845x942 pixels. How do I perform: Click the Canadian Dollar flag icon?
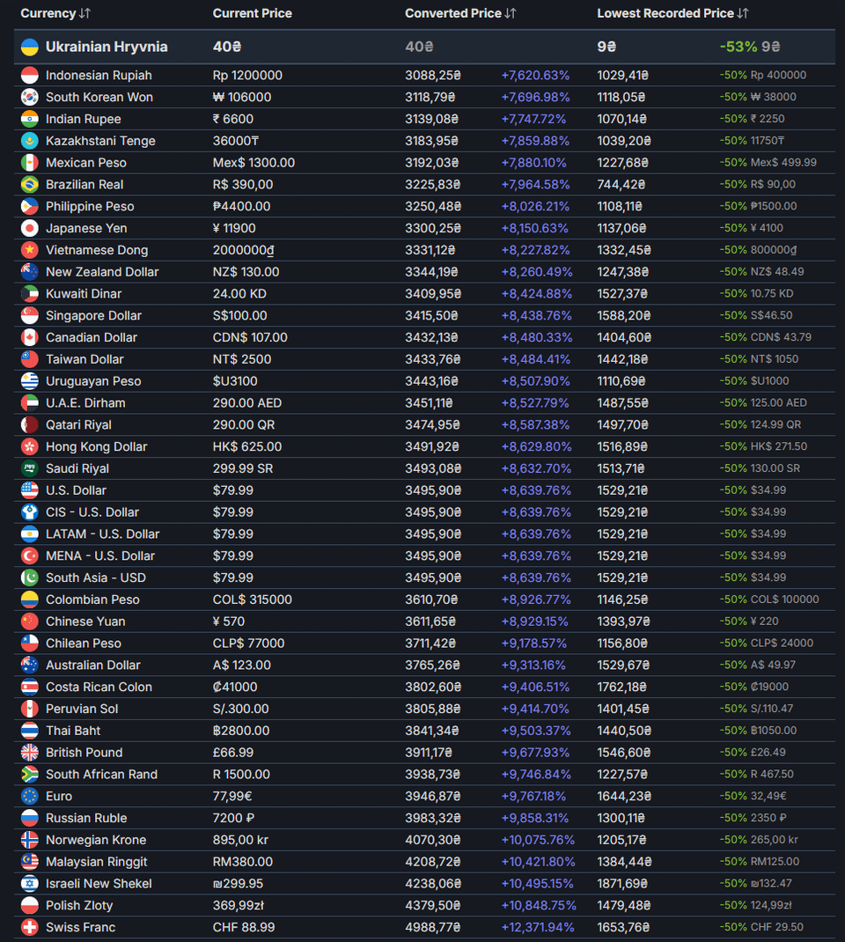(30, 337)
